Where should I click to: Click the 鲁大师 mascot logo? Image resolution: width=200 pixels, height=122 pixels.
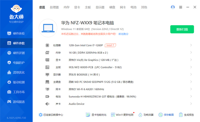point(16,9)
